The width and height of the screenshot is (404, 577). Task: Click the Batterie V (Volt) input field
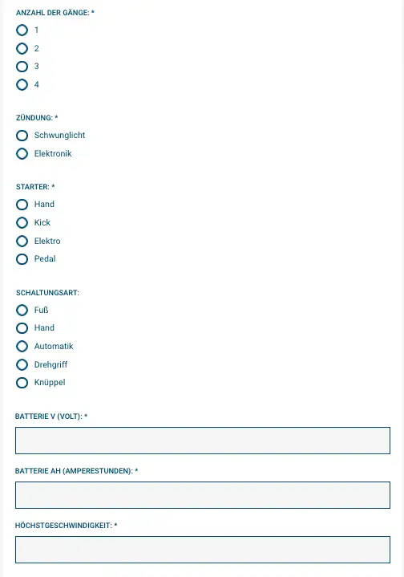pos(203,441)
